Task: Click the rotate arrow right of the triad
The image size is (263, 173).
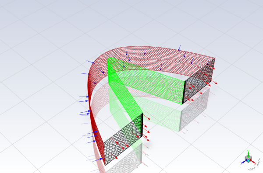Action: [x=258, y=162]
